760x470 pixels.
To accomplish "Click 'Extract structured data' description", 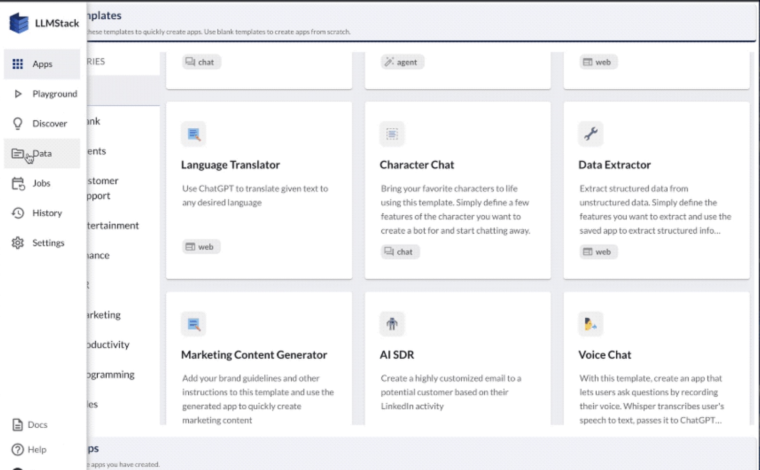I will pyautogui.click(x=655, y=210).
